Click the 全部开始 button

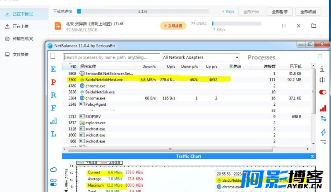[x=251, y=12]
